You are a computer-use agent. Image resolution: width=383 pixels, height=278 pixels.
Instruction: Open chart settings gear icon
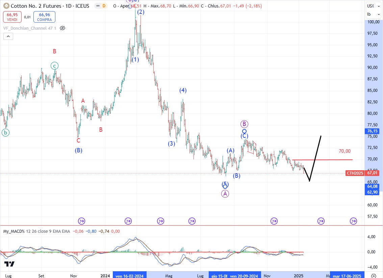[x=374, y=276]
